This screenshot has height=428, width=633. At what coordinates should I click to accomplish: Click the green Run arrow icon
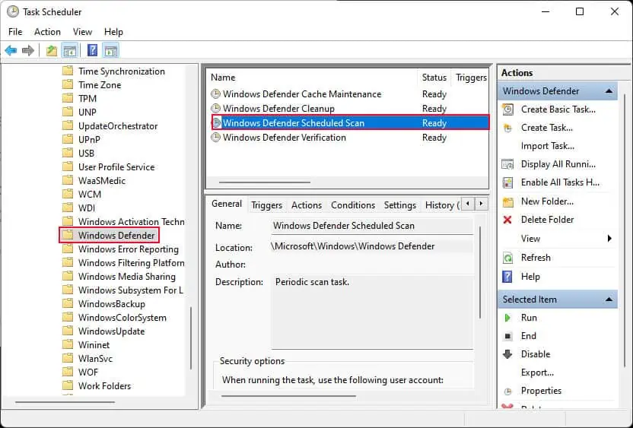point(507,318)
